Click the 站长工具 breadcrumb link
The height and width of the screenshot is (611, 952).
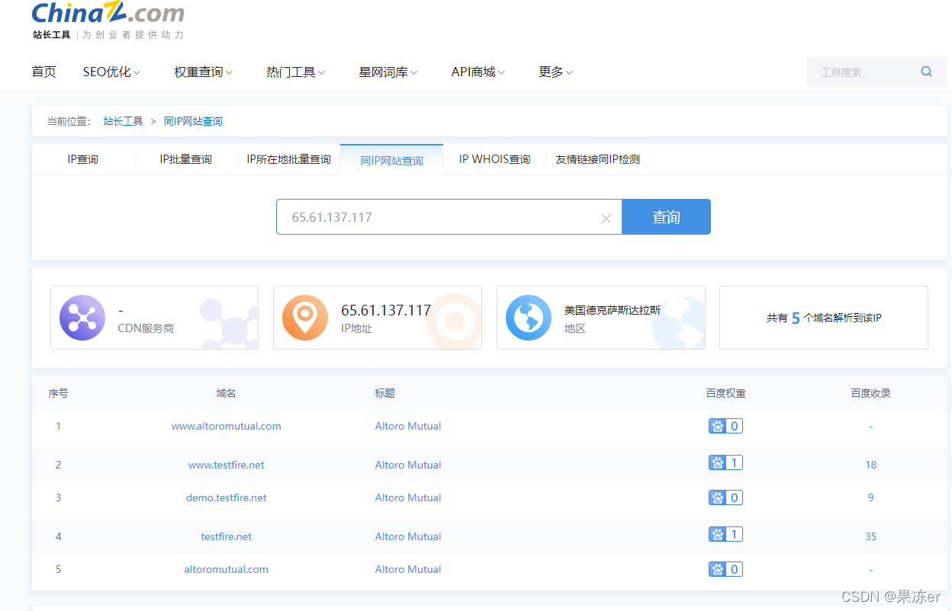(123, 121)
